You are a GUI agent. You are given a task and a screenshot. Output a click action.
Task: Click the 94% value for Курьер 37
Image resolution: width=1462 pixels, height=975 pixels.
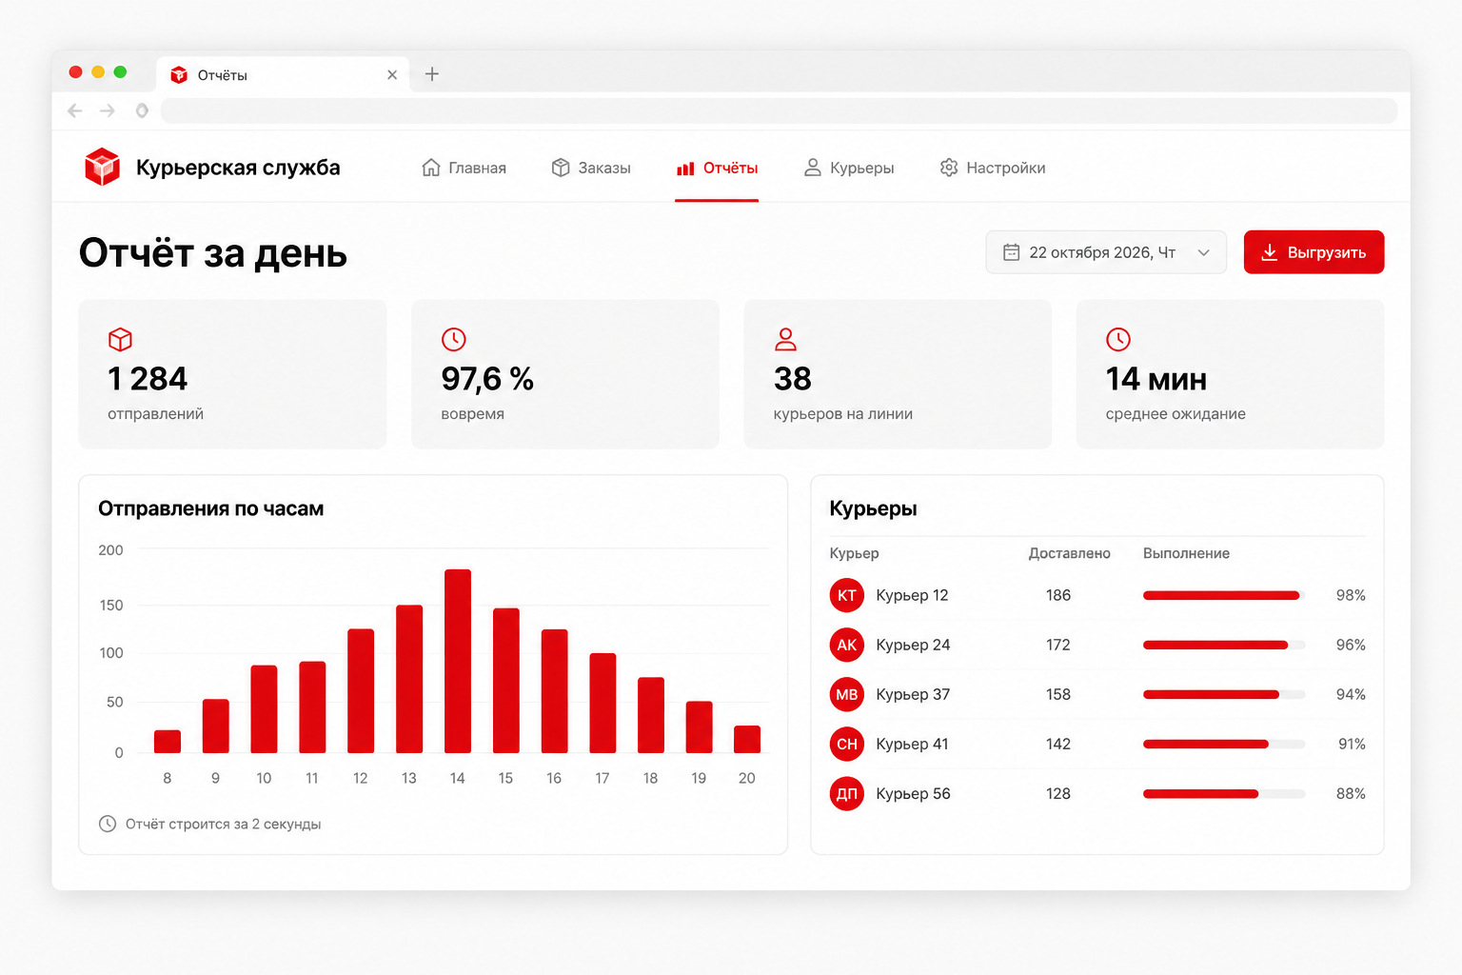click(1351, 694)
